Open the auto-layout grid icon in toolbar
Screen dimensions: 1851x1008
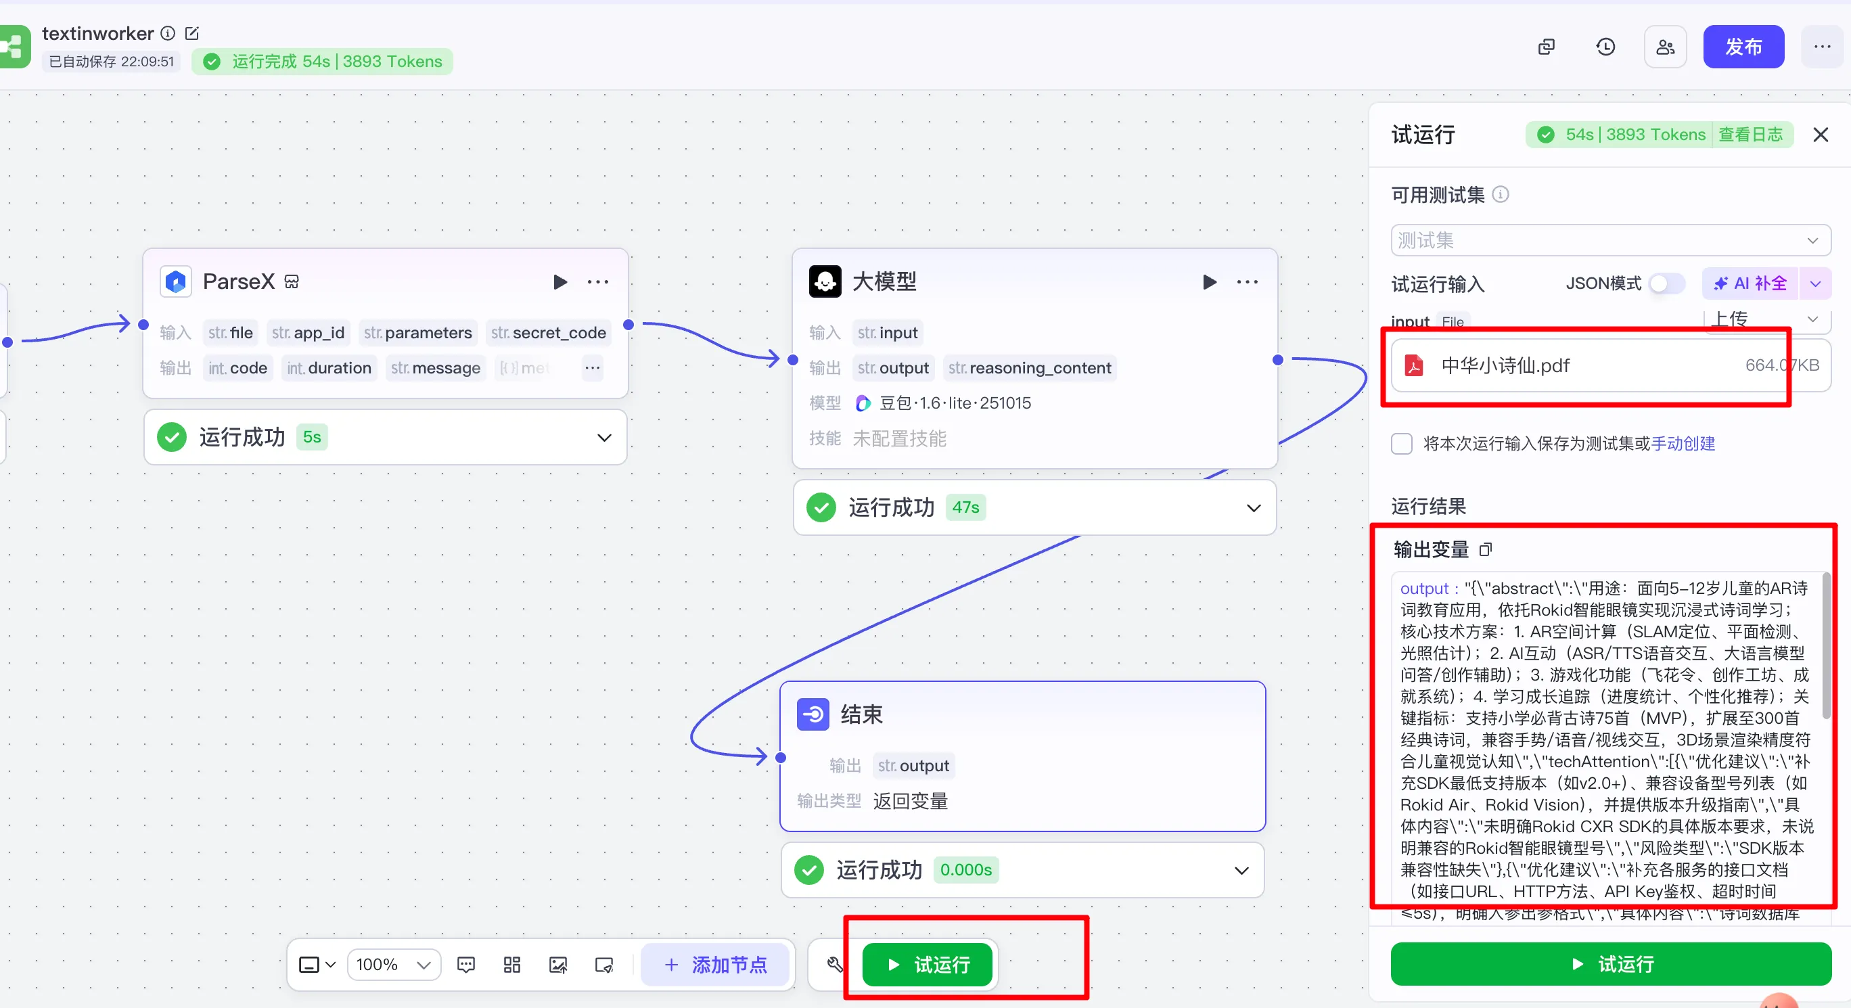511,964
